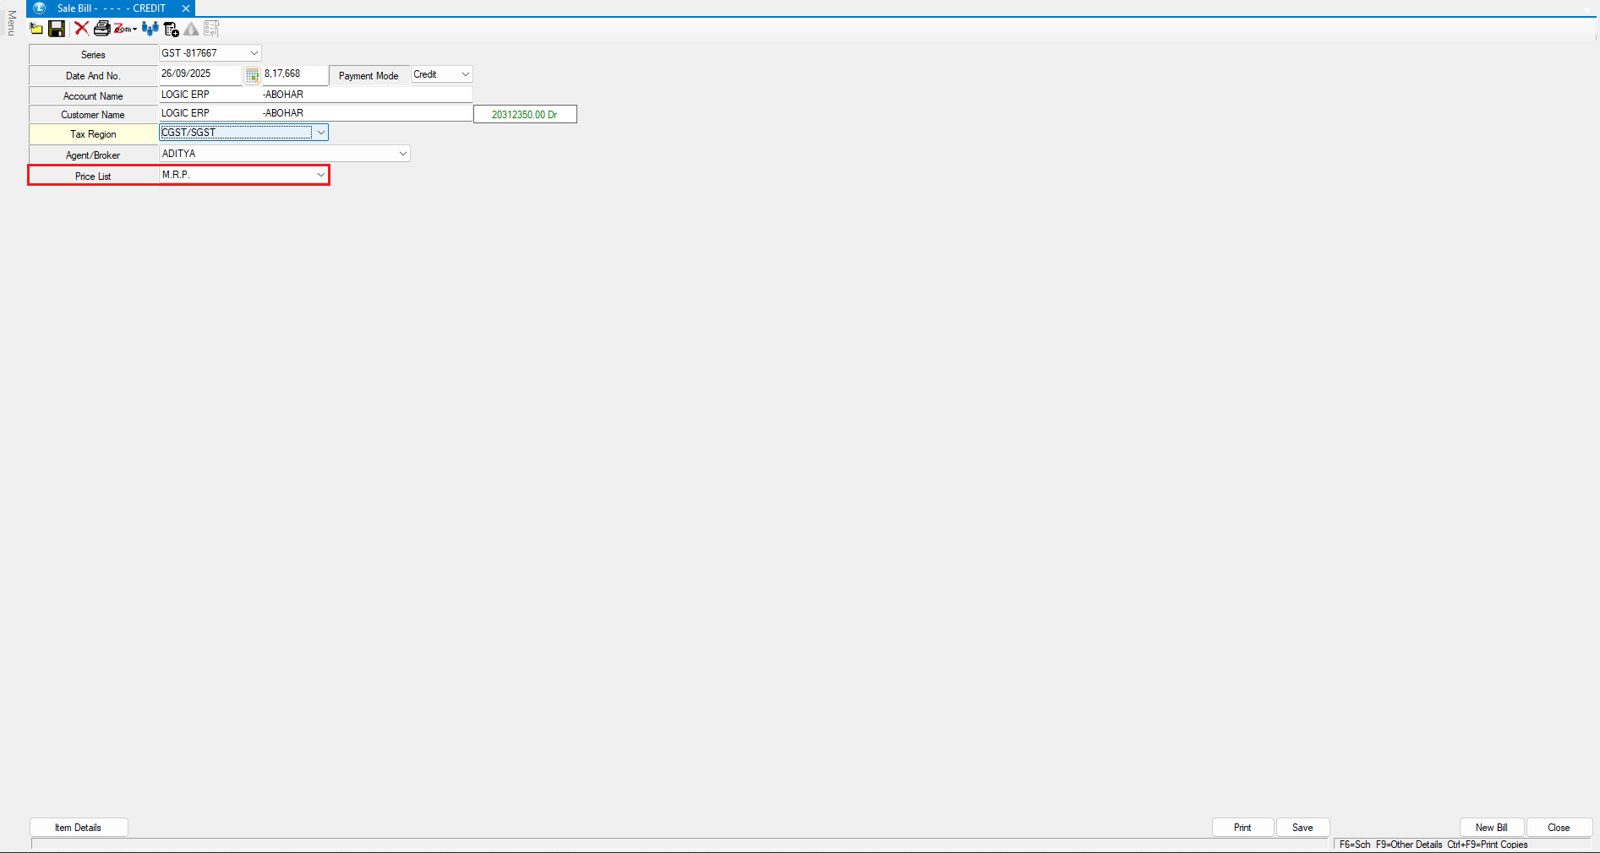Open the Tax Region dropdown
Image resolution: width=1600 pixels, height=853 pixels.
[x=320, y=133]
